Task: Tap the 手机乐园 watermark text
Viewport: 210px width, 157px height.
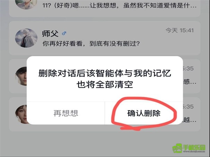Action: click(x=194, y=148)
